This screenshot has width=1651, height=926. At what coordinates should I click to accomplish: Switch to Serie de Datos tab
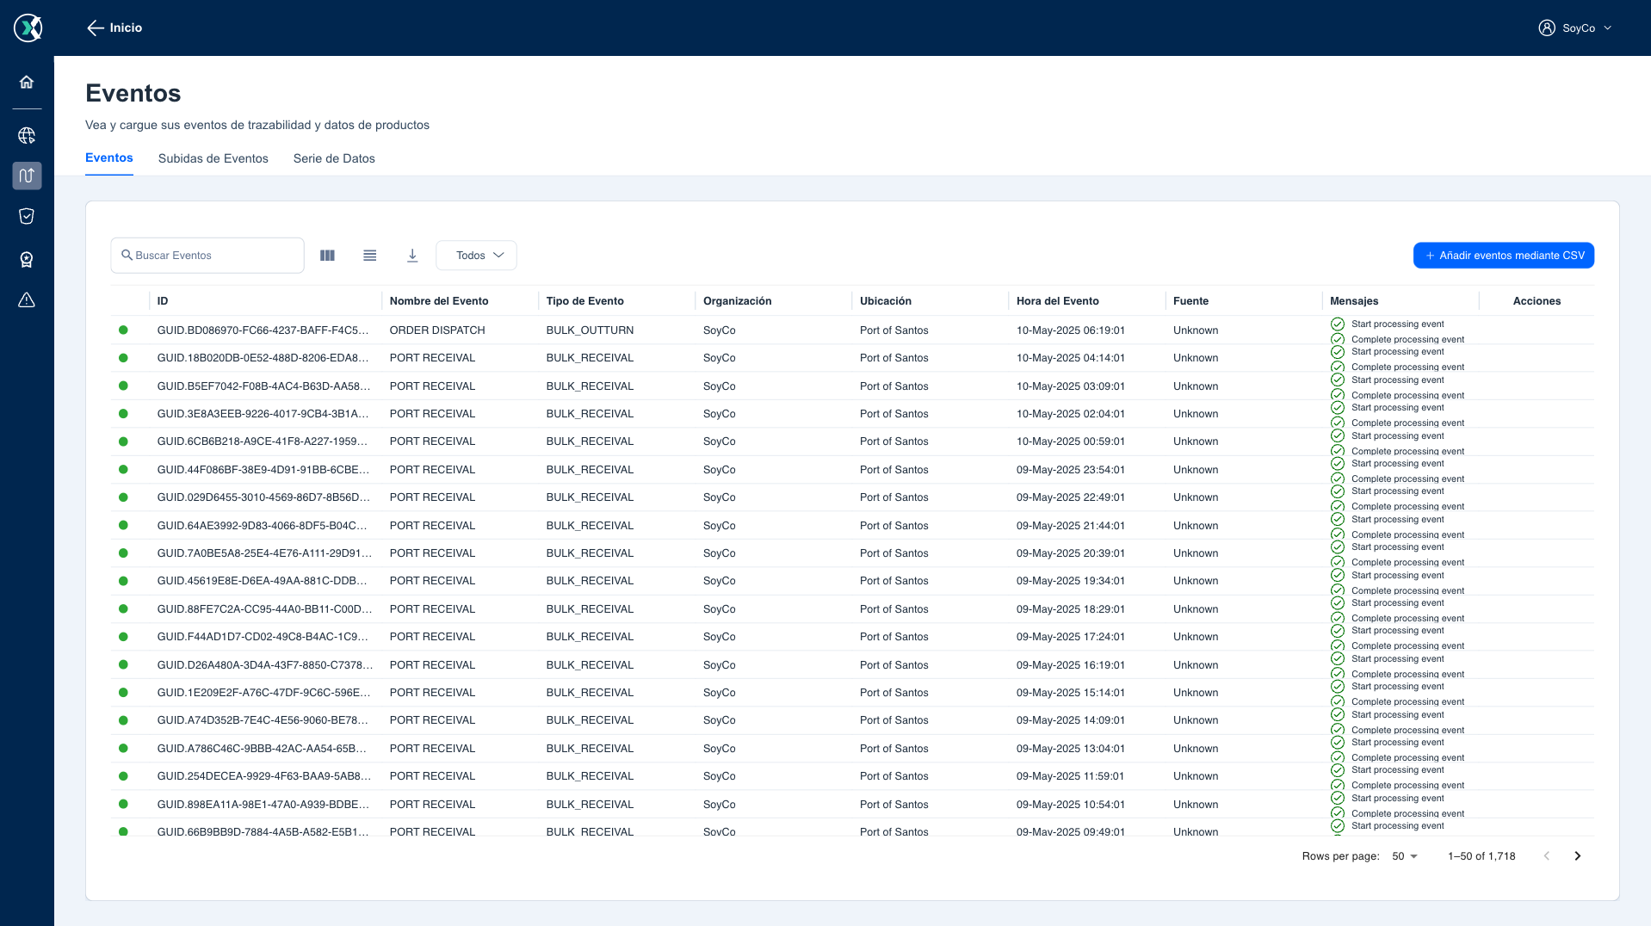[334, 158]
